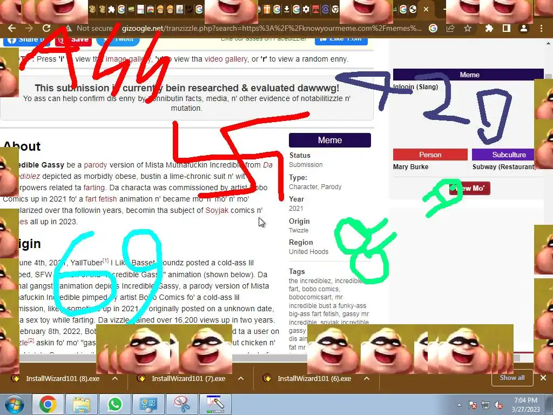
Task: Click the Region value 'United Hoods'
Action: coord(308,252)
